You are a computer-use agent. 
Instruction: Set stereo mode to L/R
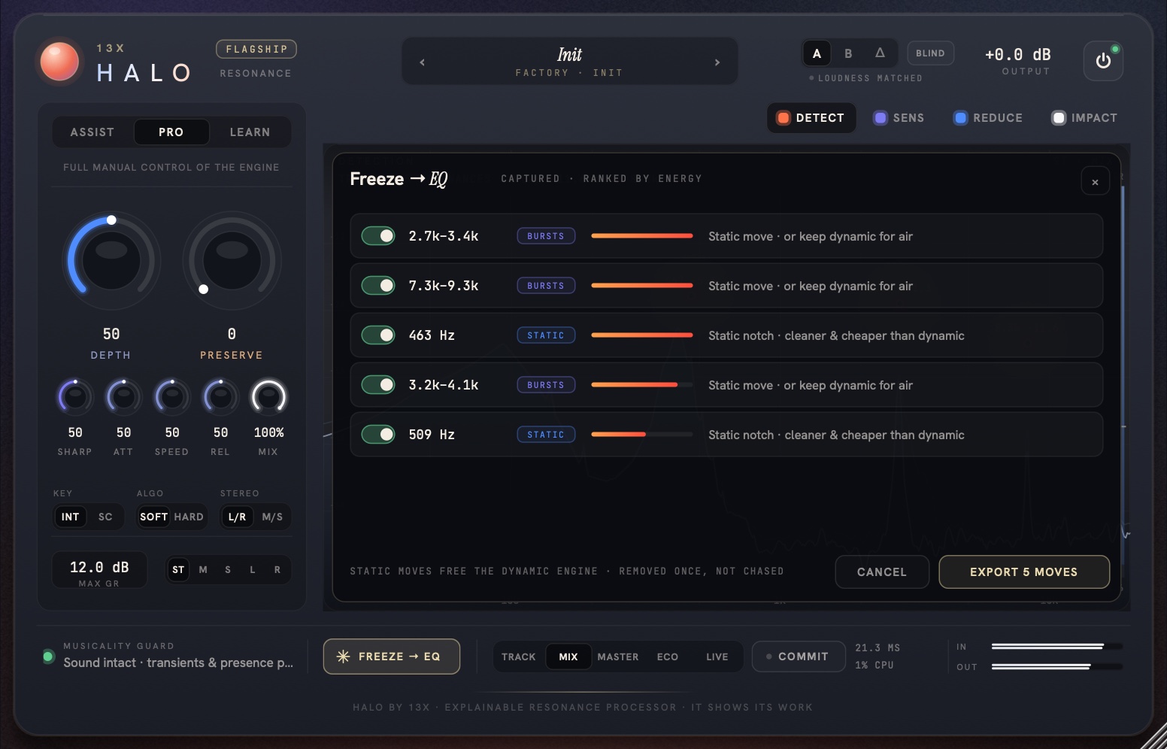tap(237, 517)
